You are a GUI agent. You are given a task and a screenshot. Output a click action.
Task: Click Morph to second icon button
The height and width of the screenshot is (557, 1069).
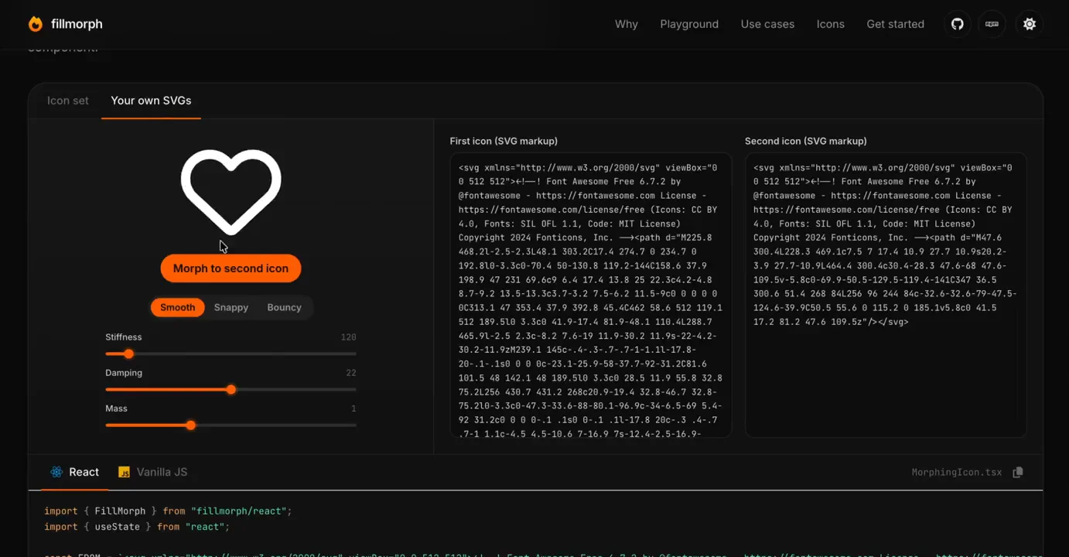[231, 268]
